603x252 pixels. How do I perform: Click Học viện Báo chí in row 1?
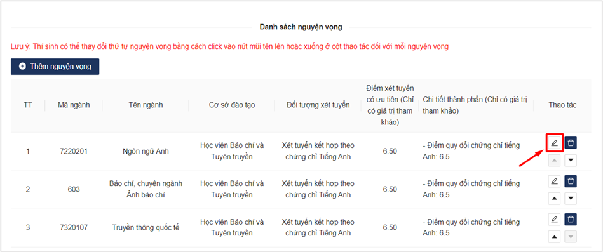(232, 151)
